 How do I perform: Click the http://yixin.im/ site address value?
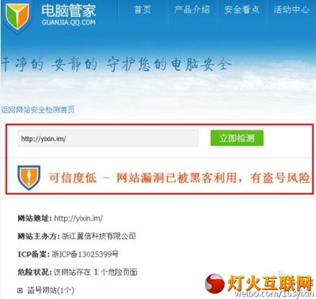[x=78, y=218]
